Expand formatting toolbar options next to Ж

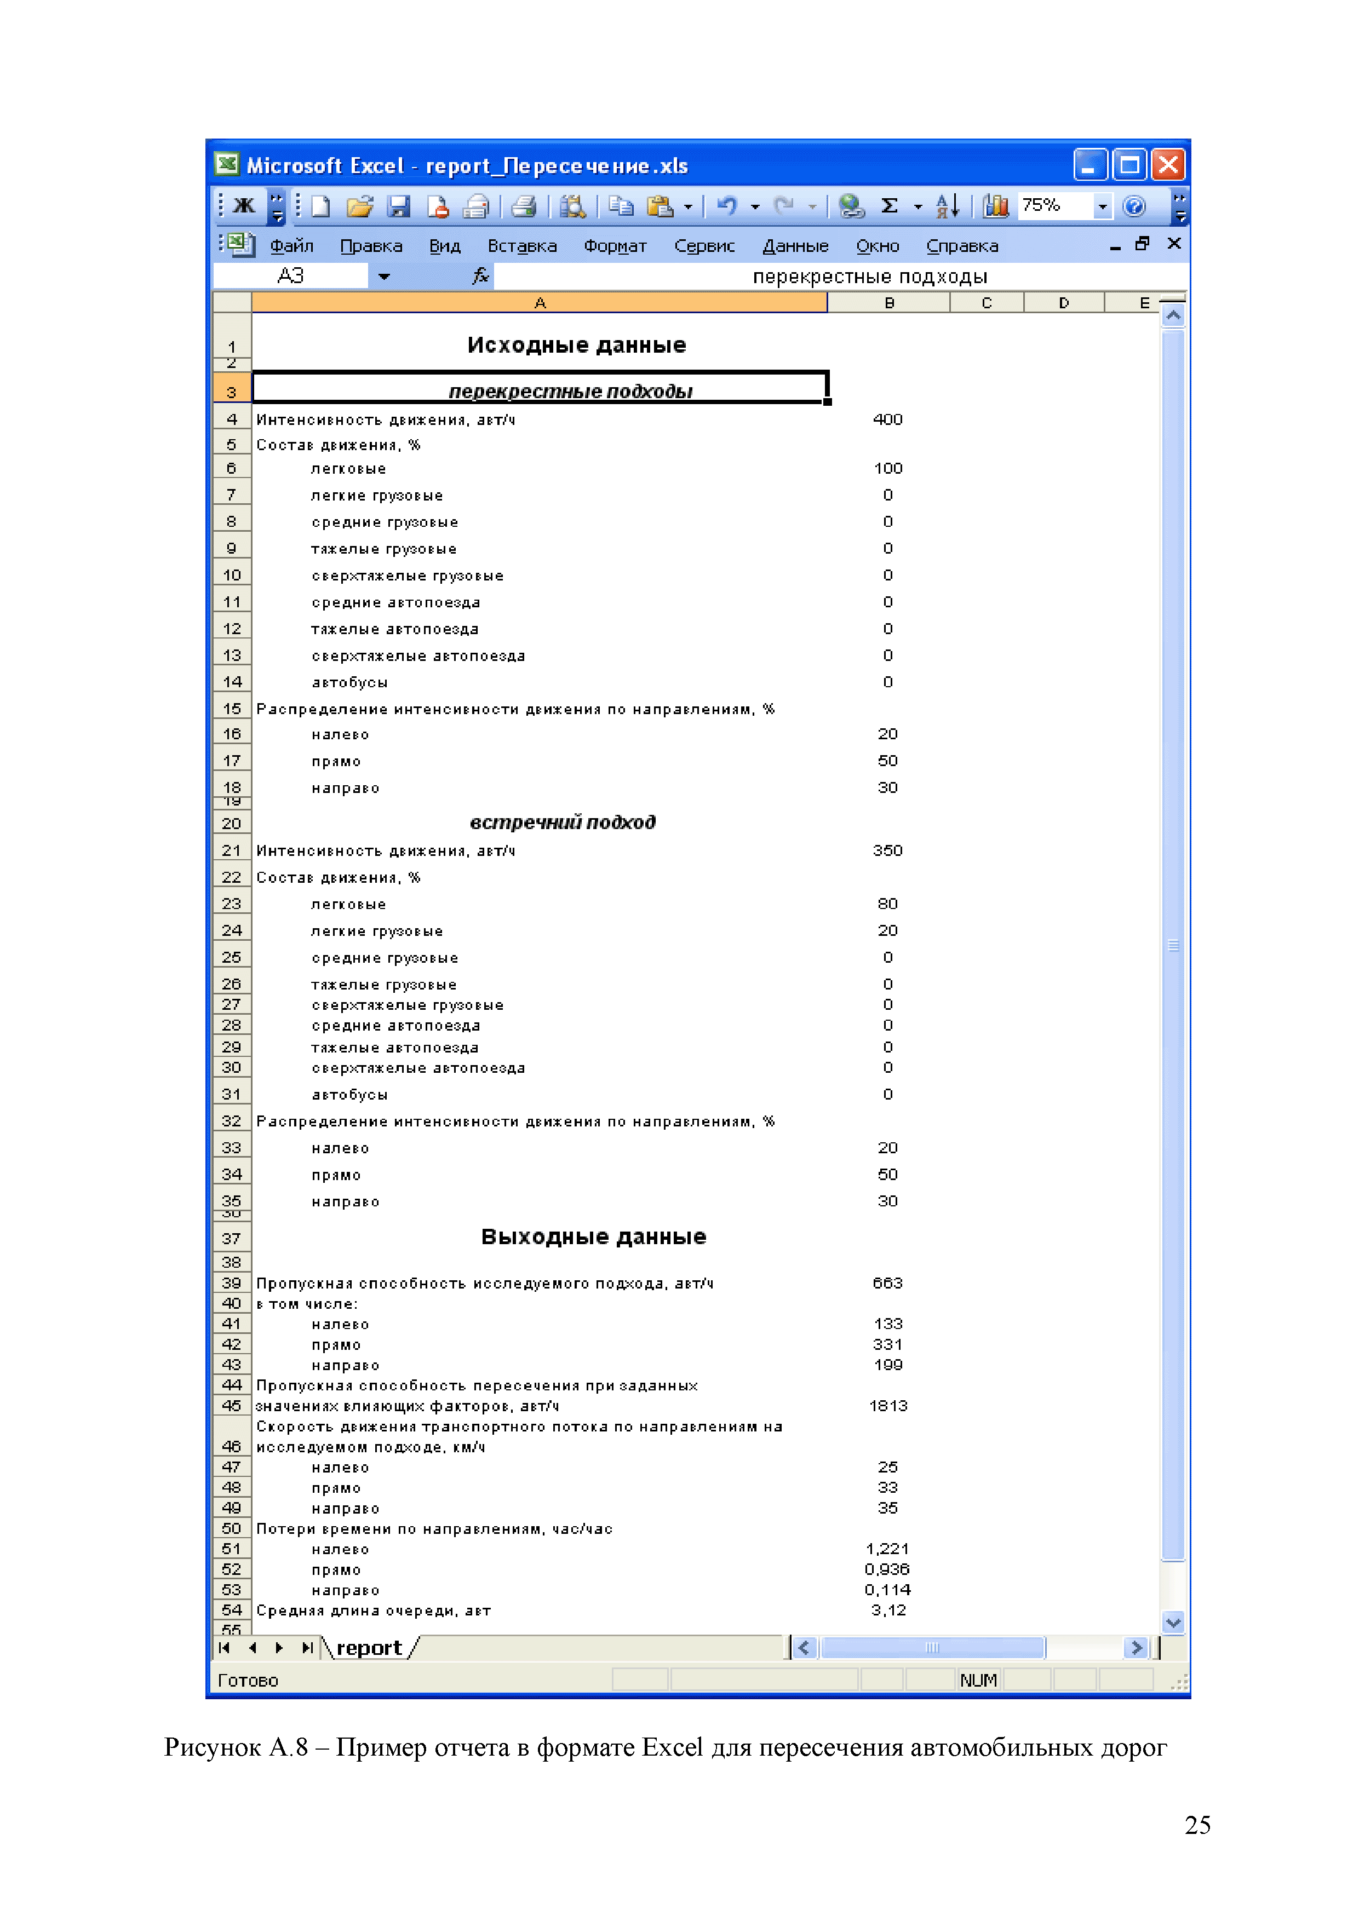click(277, 208)
